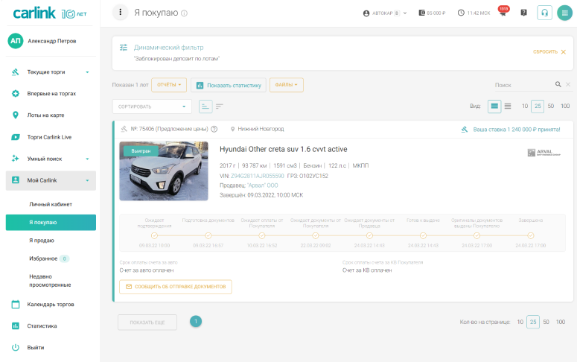Open the Файлы dropdown
The width and height of the screenshot is (577, 362).
pyautogui.click(x=287, y=85)
